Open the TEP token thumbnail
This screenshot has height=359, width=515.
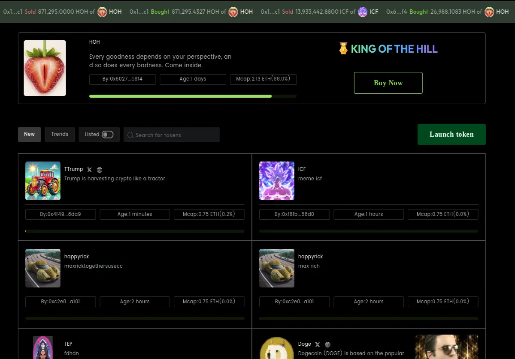43,348
